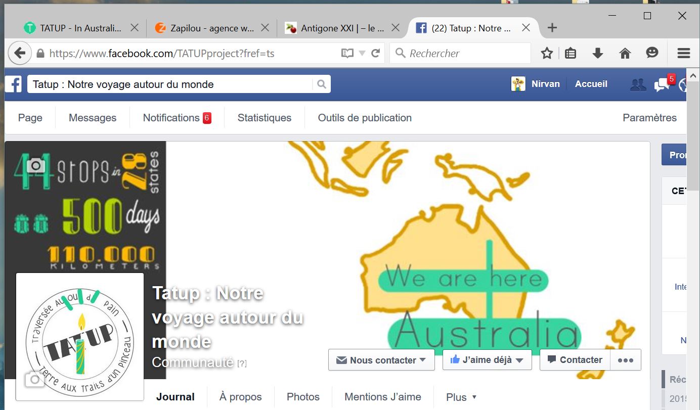Open the Firefox hamburger menu
The width and height of the screenshot is (700, 410).
tap(684, 53)
